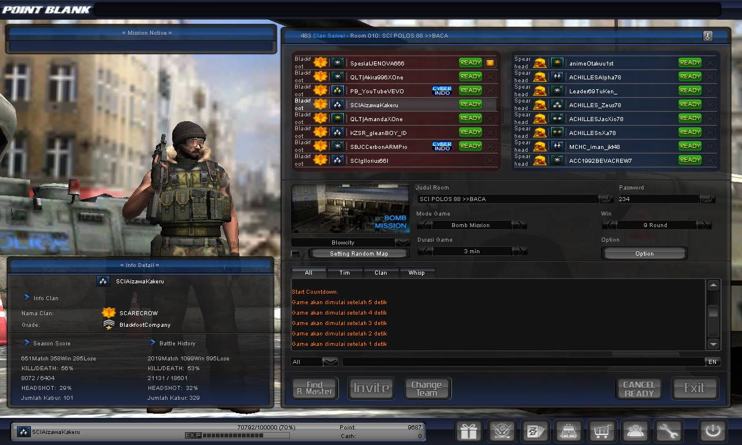This screenshot has height=445, width=742.
Task: Open the clan emblem menu icon
Action: tap(502, 431)
